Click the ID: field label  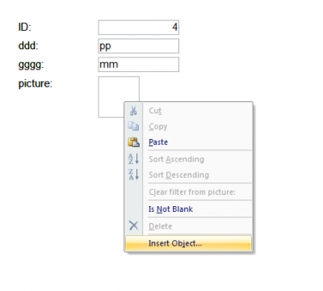pyautogui.click(x=25, y=27)
